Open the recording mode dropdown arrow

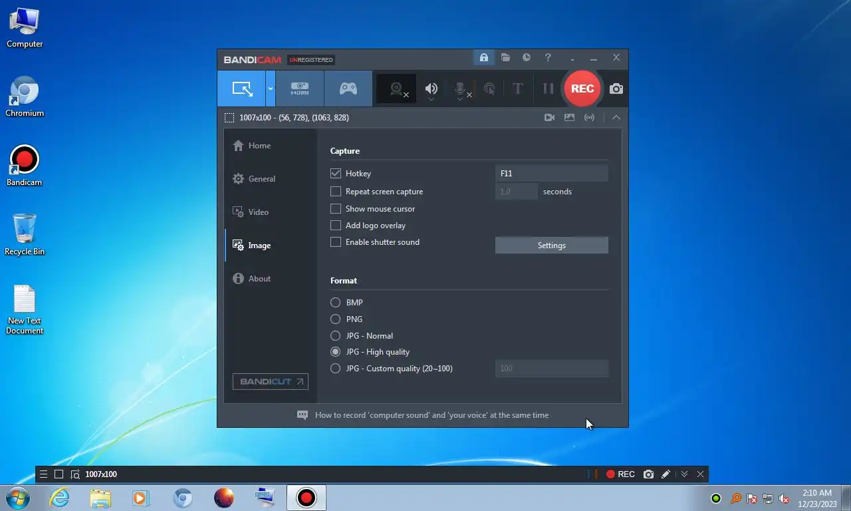coord(271,88)
